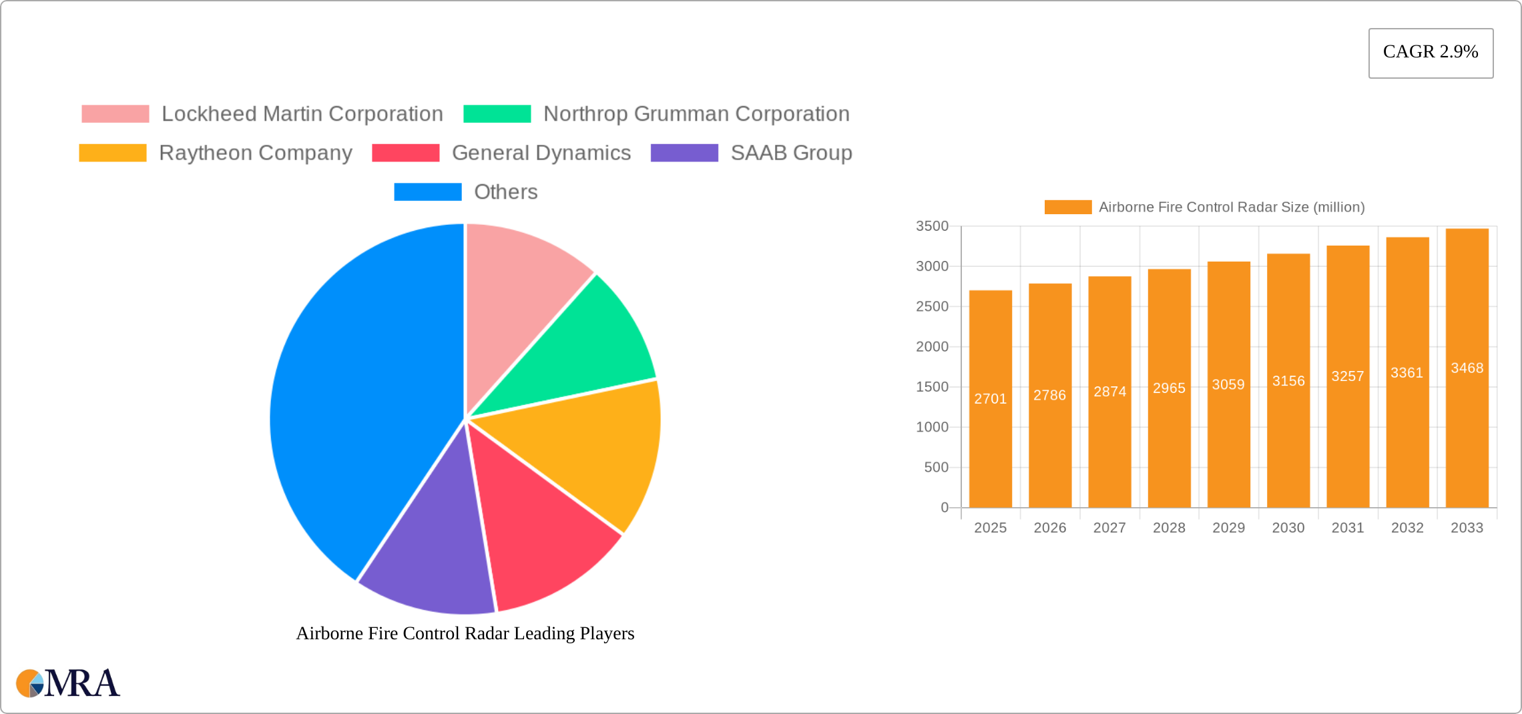
Task: Click the Others legend swatch
Action: (427, 192)
